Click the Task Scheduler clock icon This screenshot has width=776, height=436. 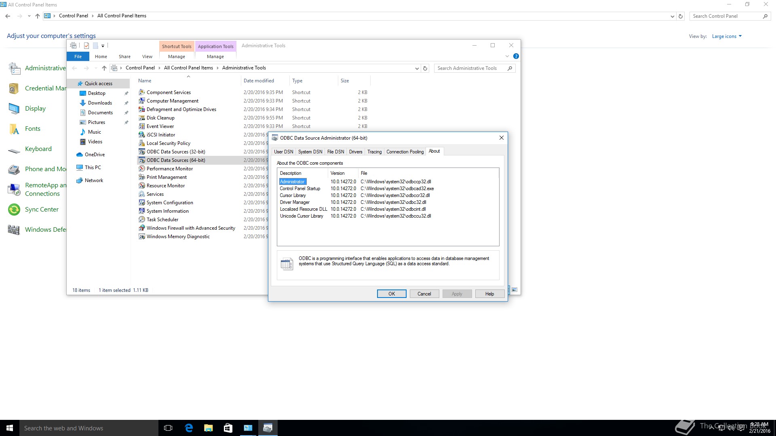(x=141, y=220)
